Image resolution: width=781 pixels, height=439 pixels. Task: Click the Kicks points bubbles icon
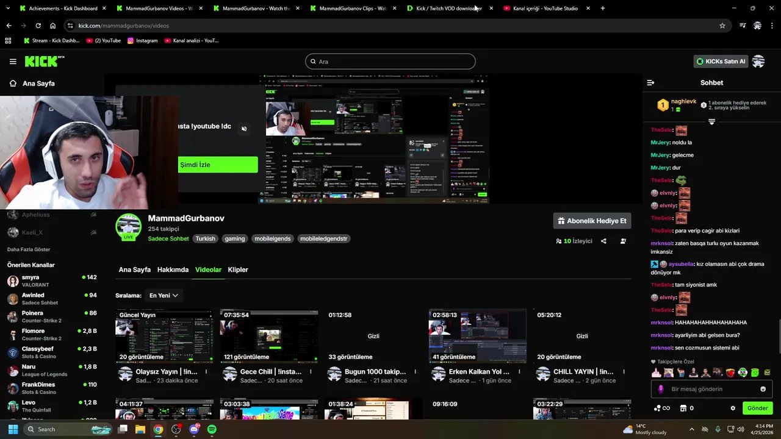[x=658, y=408]
